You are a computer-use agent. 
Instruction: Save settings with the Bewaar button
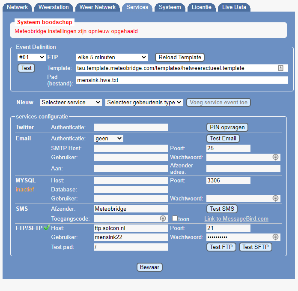click(149, 267)
